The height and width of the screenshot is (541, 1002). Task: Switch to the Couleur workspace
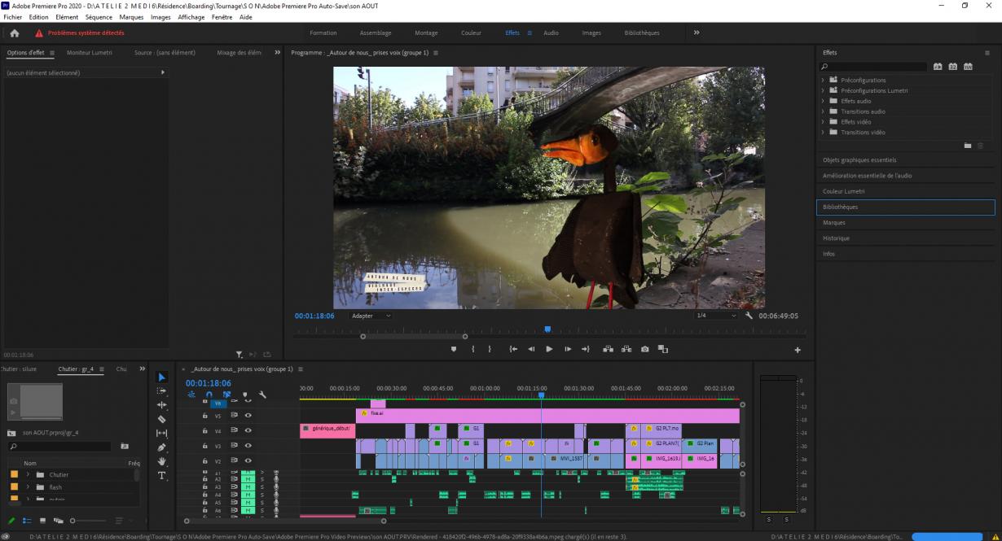click(471, 33)
